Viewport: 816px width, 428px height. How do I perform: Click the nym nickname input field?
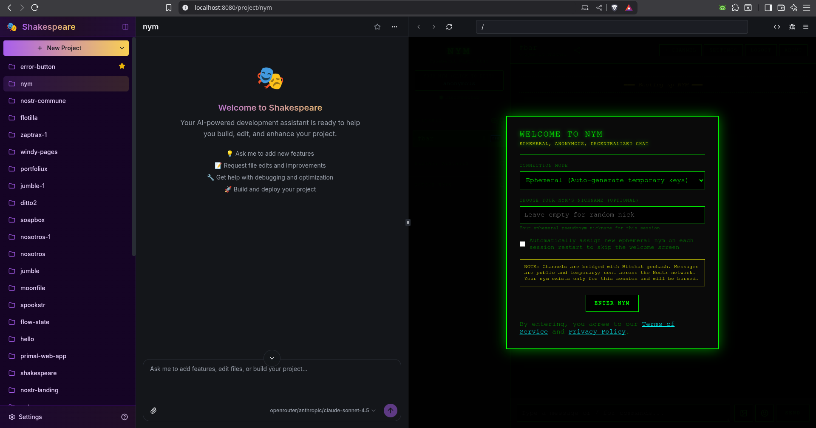tap(612, 215)
